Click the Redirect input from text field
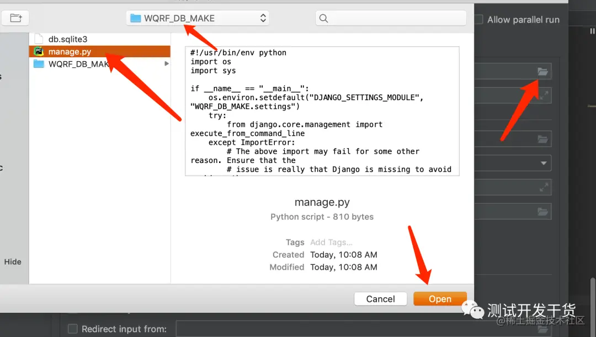The image size is (596, 337). (x=363, y=329)
